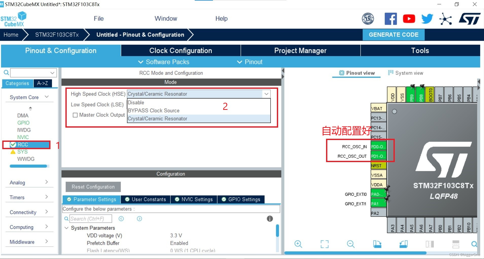Switch to the Clock Configuration tab
484x259 pixels.
click(x=181, y=50)
